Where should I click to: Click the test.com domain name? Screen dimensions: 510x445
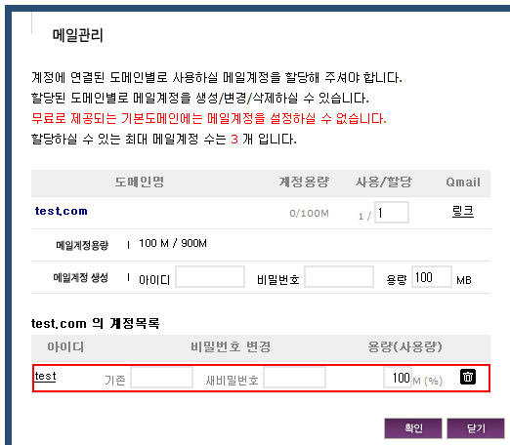pyautogui.click(x=62, y=211)
